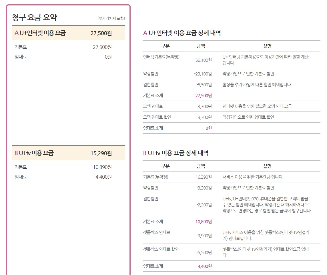Click '셋톱박스(인터넷-TV연결기기) 임대료 할인요금' description

click(266, 252)
